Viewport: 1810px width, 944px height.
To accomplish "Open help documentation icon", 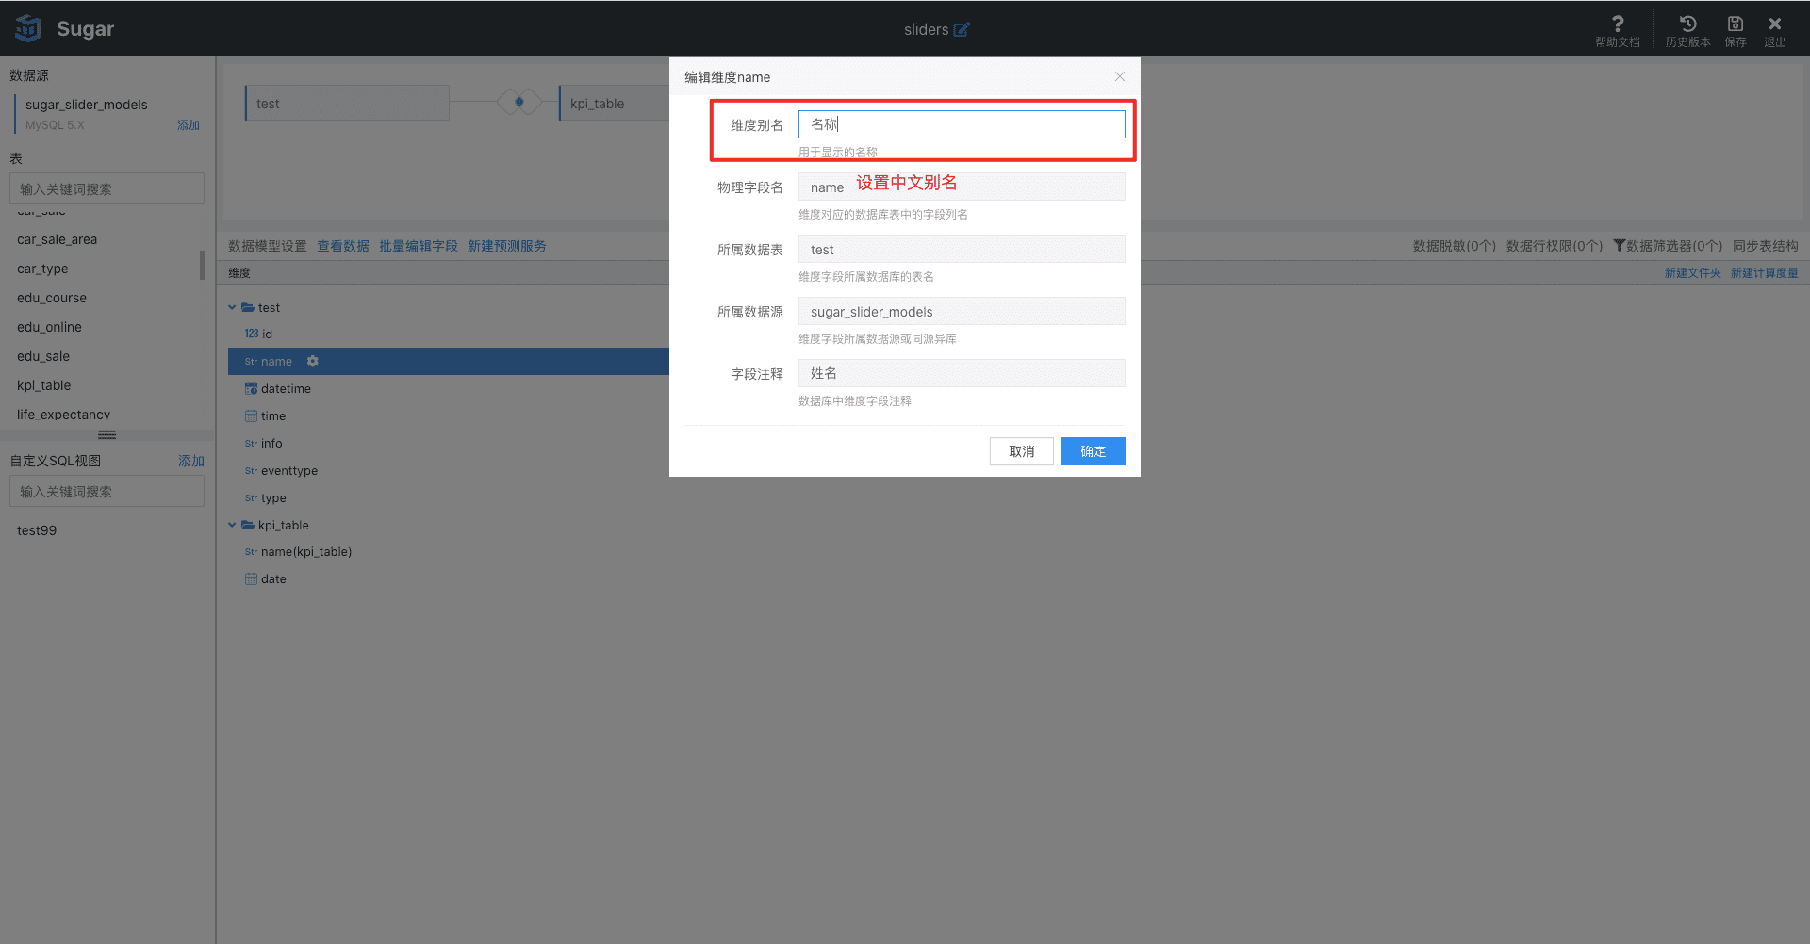I will 1618,24.
